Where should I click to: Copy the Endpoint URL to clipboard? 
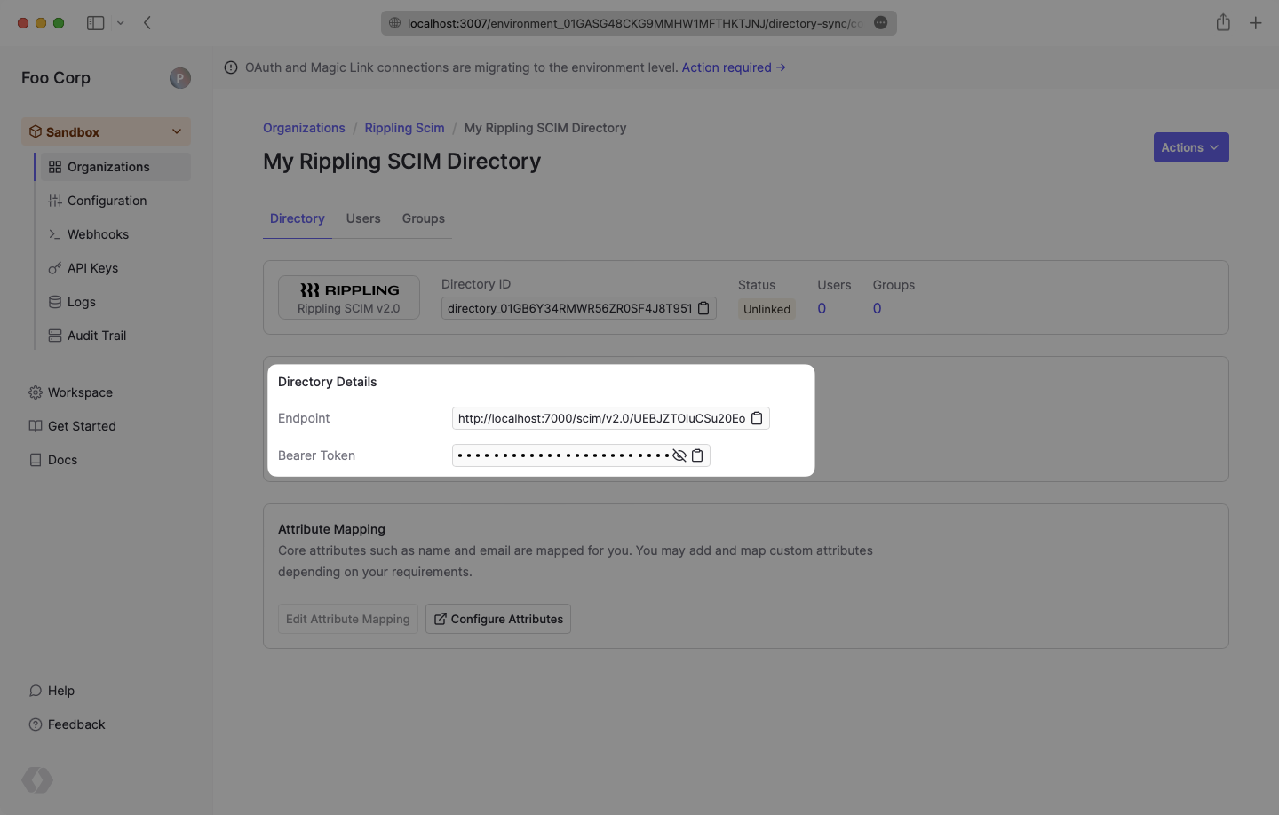(757, 418)
